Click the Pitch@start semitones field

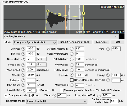(80, 59)
